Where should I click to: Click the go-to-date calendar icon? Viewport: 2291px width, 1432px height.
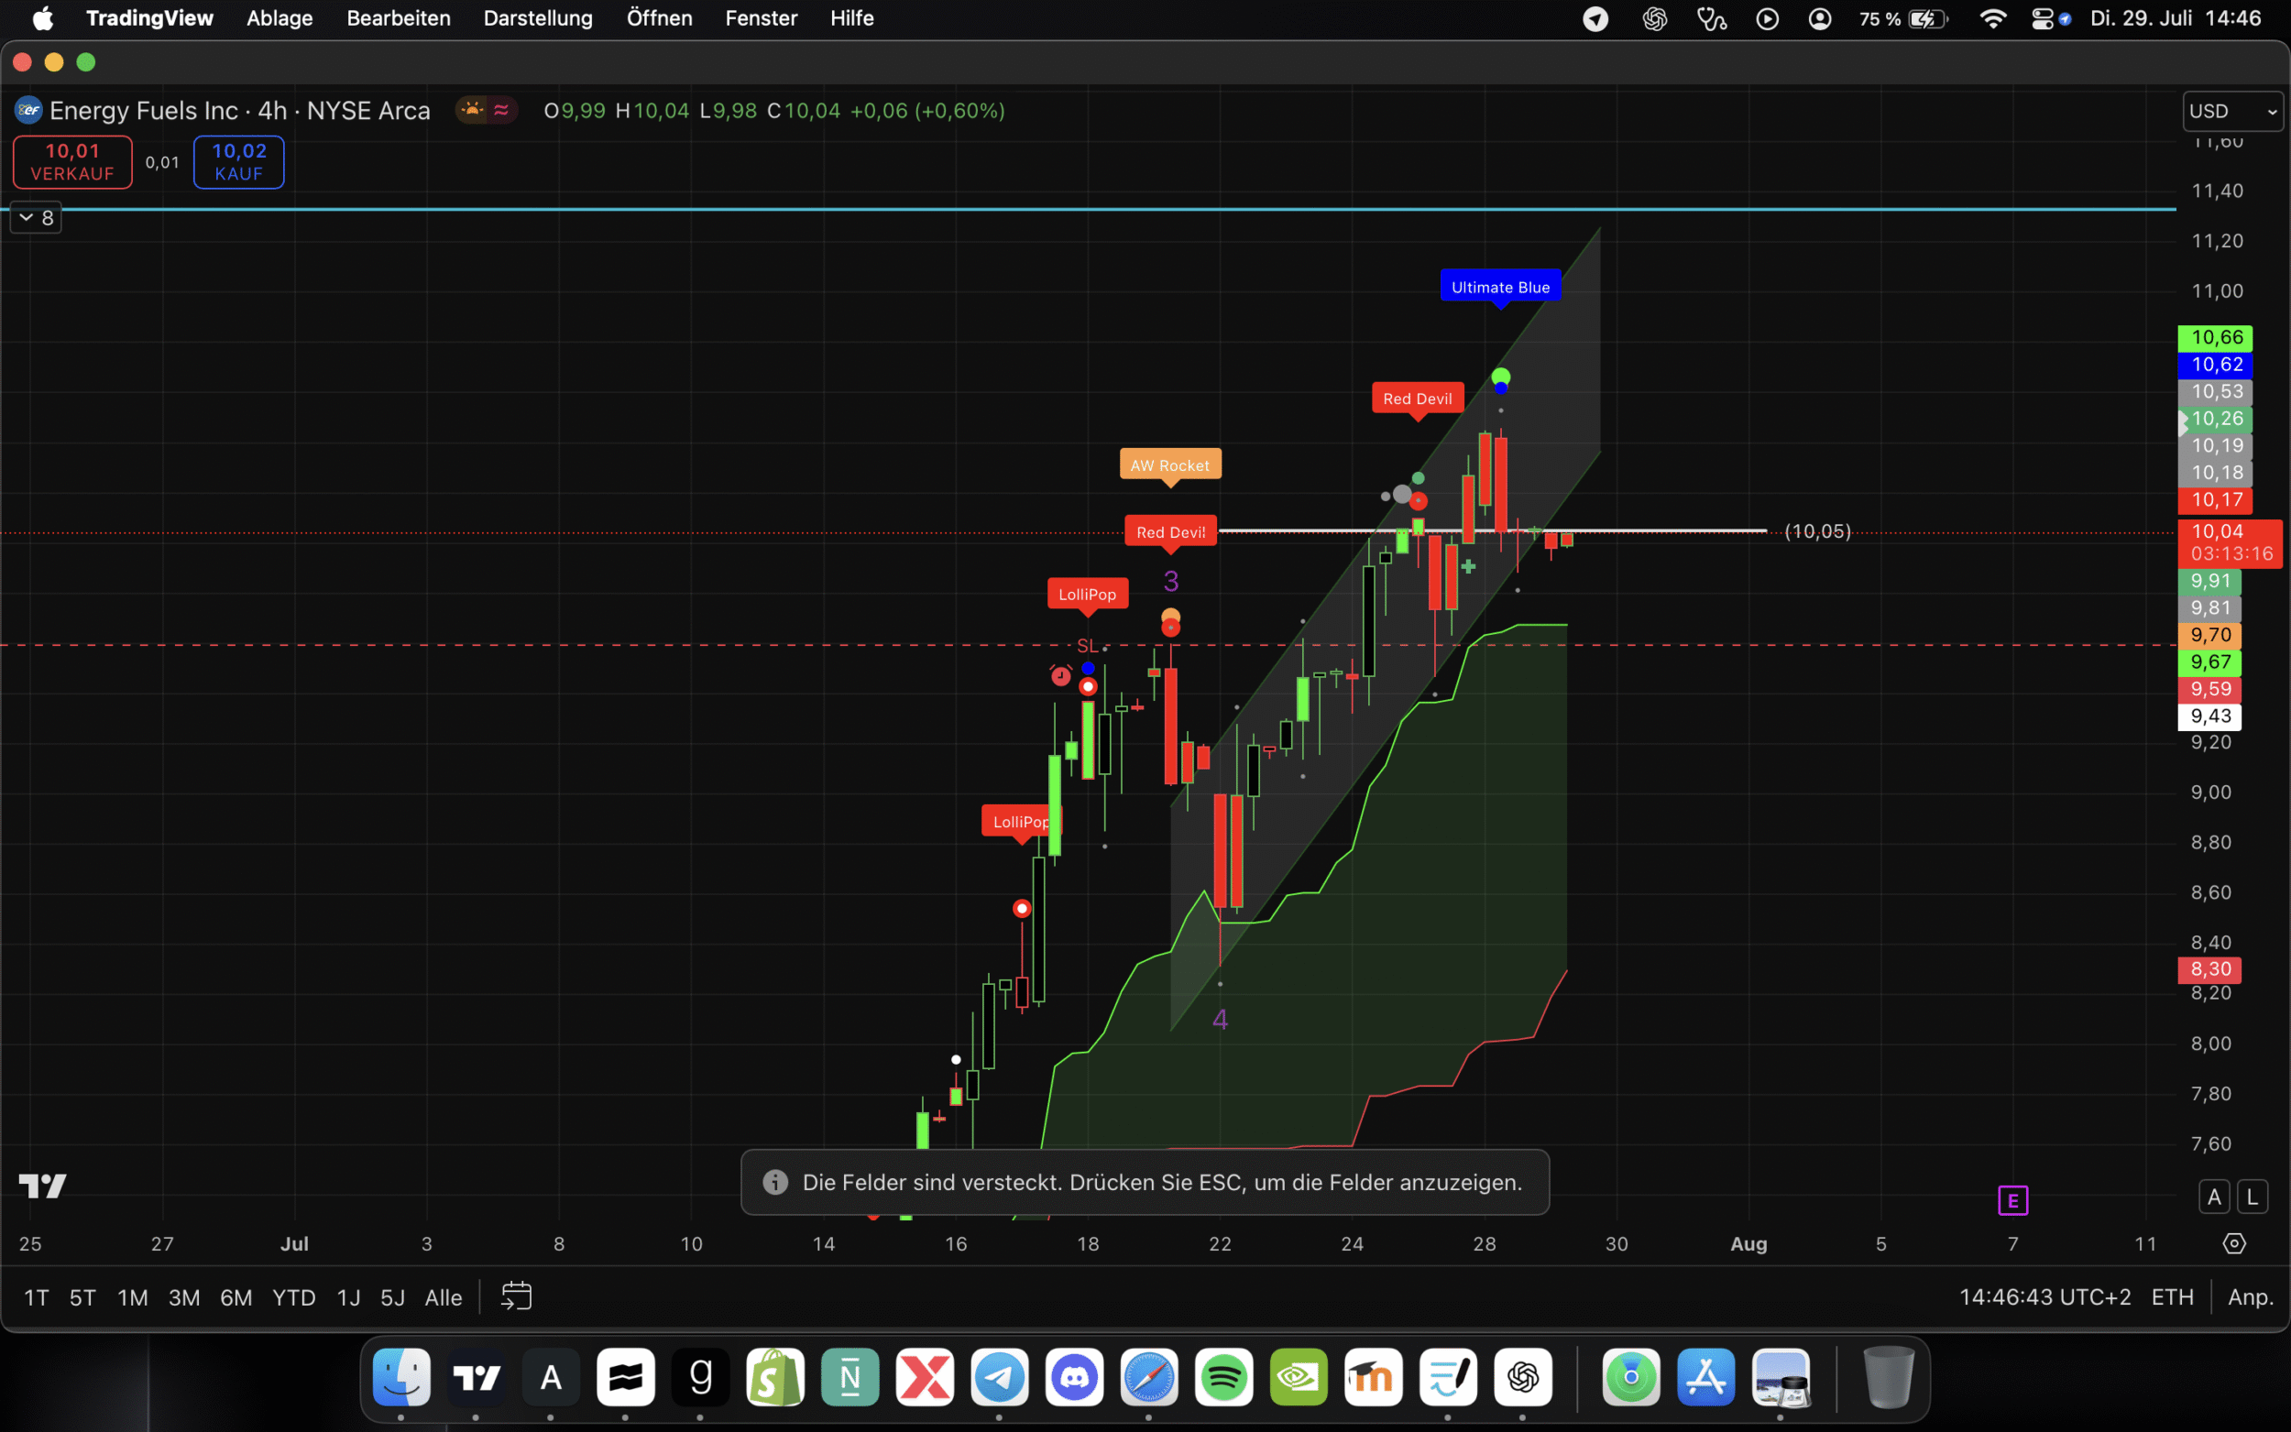(516, 1296)
